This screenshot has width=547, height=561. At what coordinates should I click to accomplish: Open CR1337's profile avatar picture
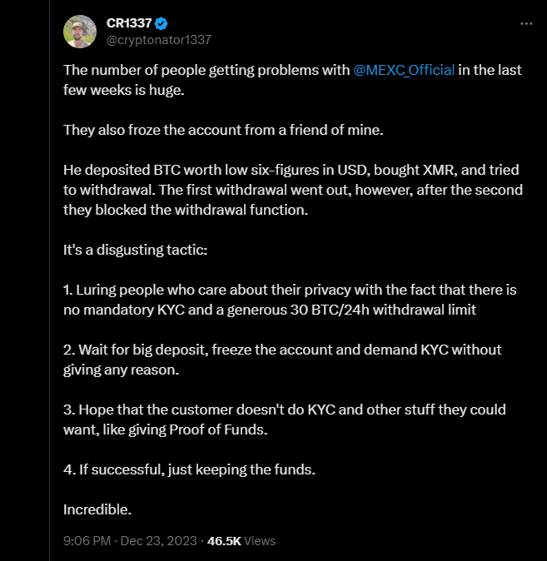click(x=80, y=32)
